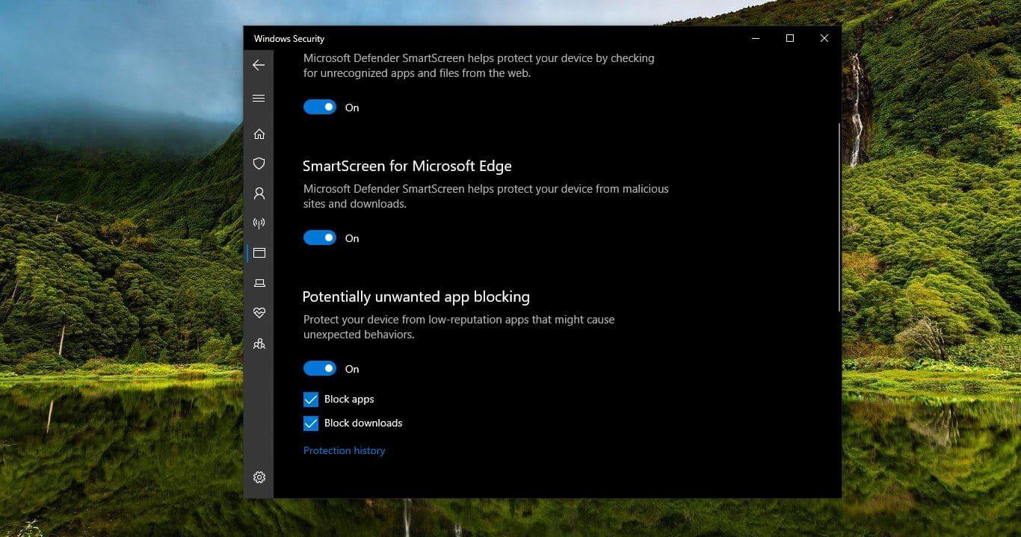Open Family options people icon
The height and width of the screenshot is (537, 1021).
pyautogui.click(x=259, y=344)
